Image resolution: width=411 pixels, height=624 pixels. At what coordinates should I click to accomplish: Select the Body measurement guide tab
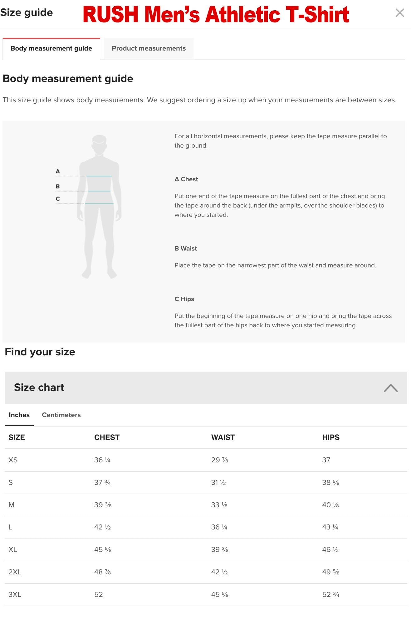click(x=51, y=48)
